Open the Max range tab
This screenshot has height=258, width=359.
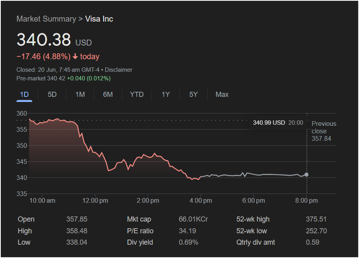tap(222, 94)
